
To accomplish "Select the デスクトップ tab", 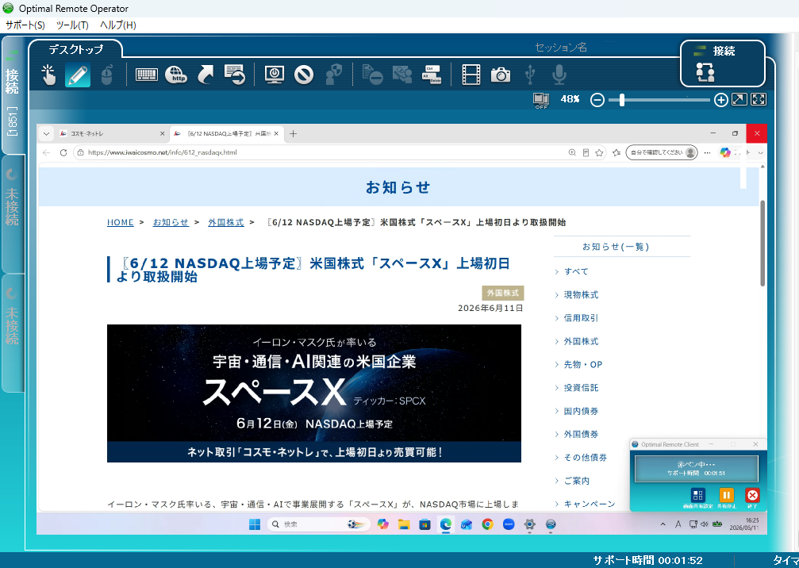I will point(75,49).
